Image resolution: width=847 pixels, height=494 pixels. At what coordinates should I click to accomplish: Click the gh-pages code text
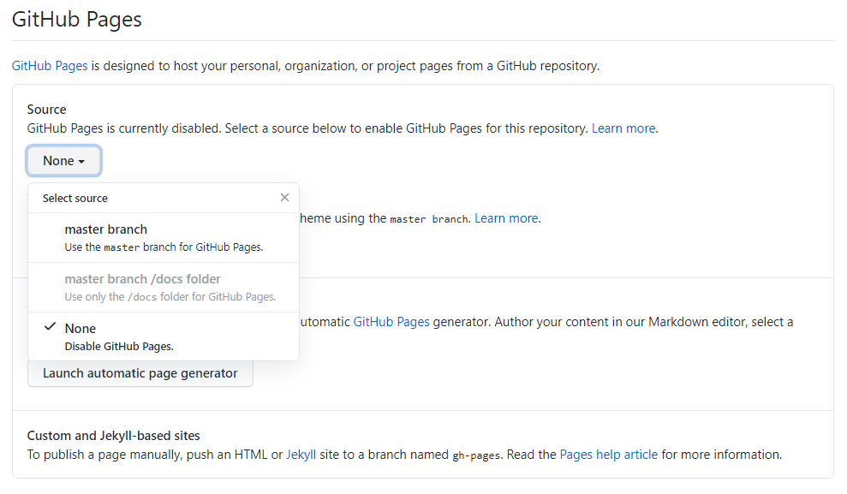[476, 455]
